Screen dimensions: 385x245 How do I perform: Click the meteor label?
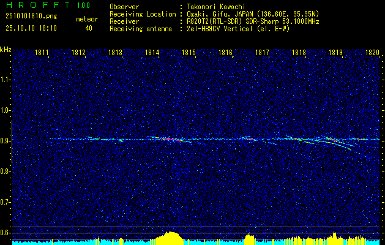(87, 19)
